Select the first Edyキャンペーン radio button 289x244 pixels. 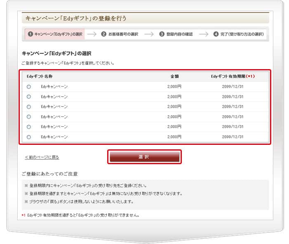pyautogui.click(x=28, y=87)
